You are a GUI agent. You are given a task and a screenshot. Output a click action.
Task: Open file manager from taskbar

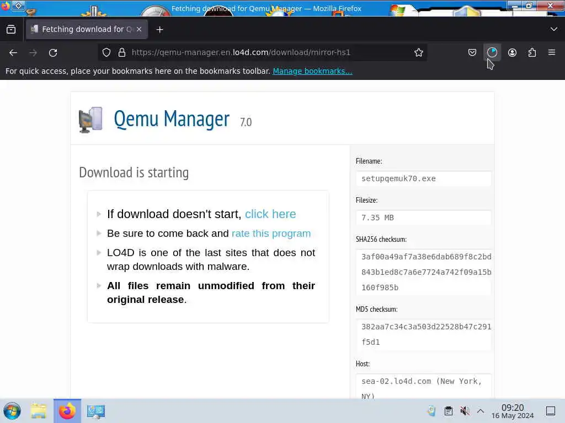39,411
